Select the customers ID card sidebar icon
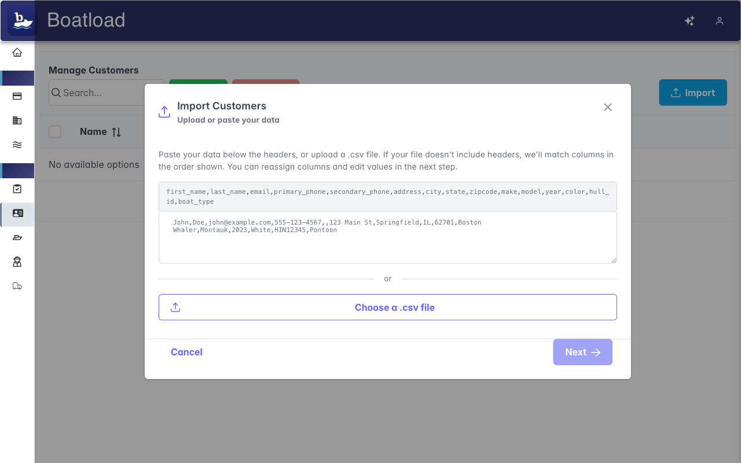The image size is (741, 463). point(17,213)
